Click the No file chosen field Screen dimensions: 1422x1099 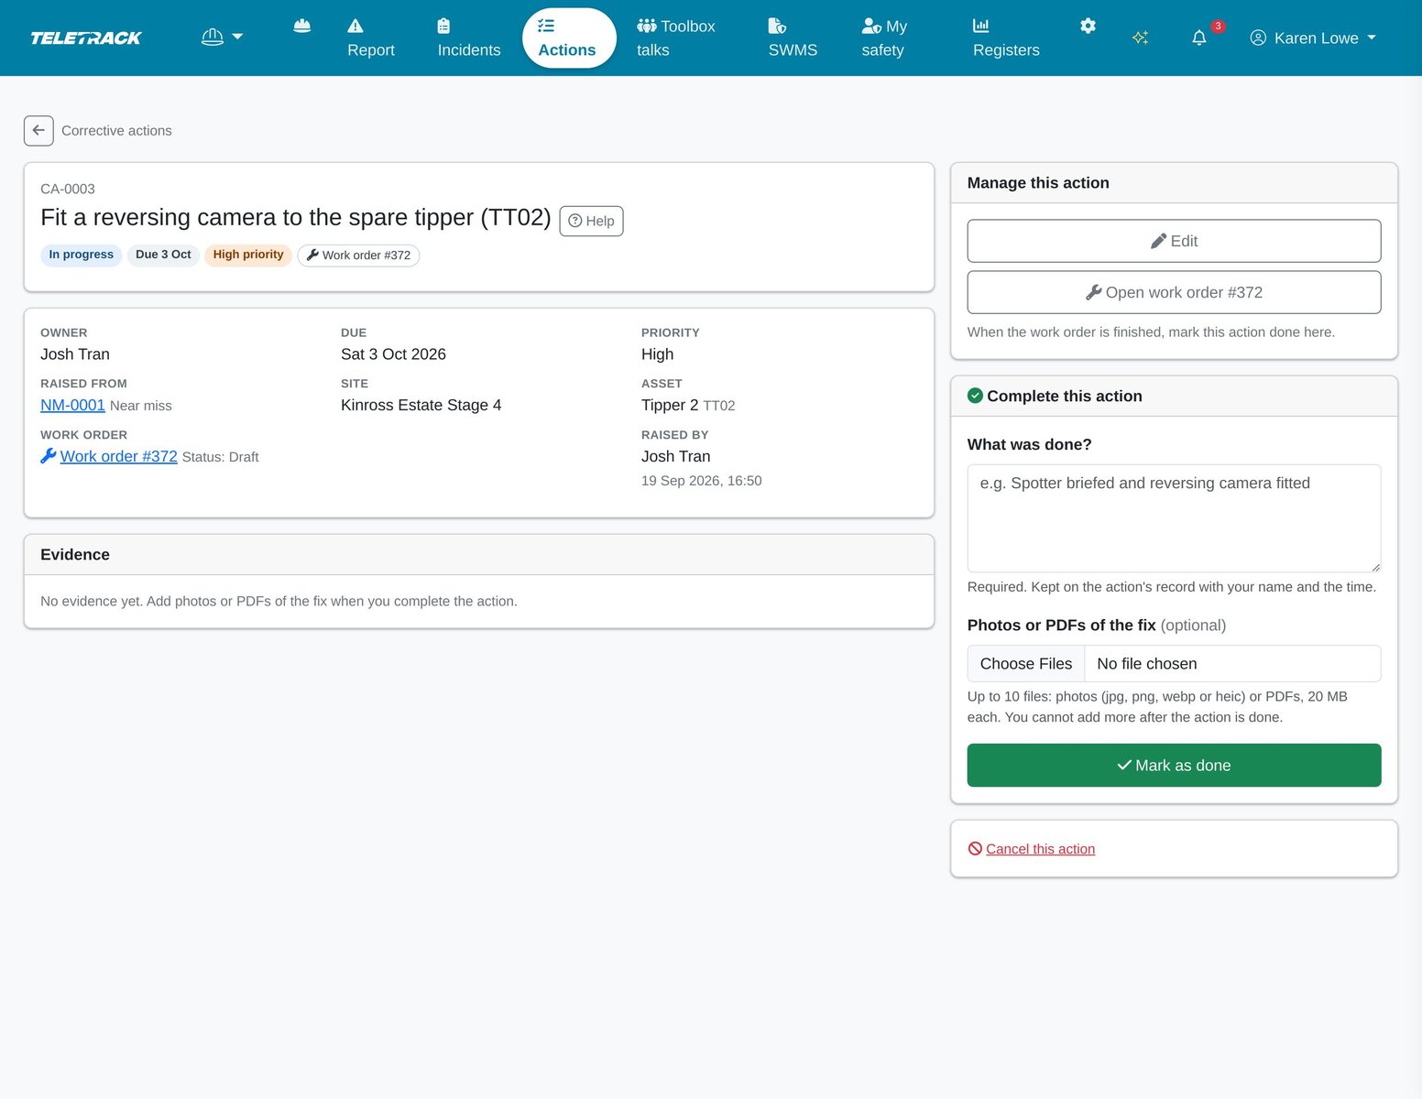1232,664
